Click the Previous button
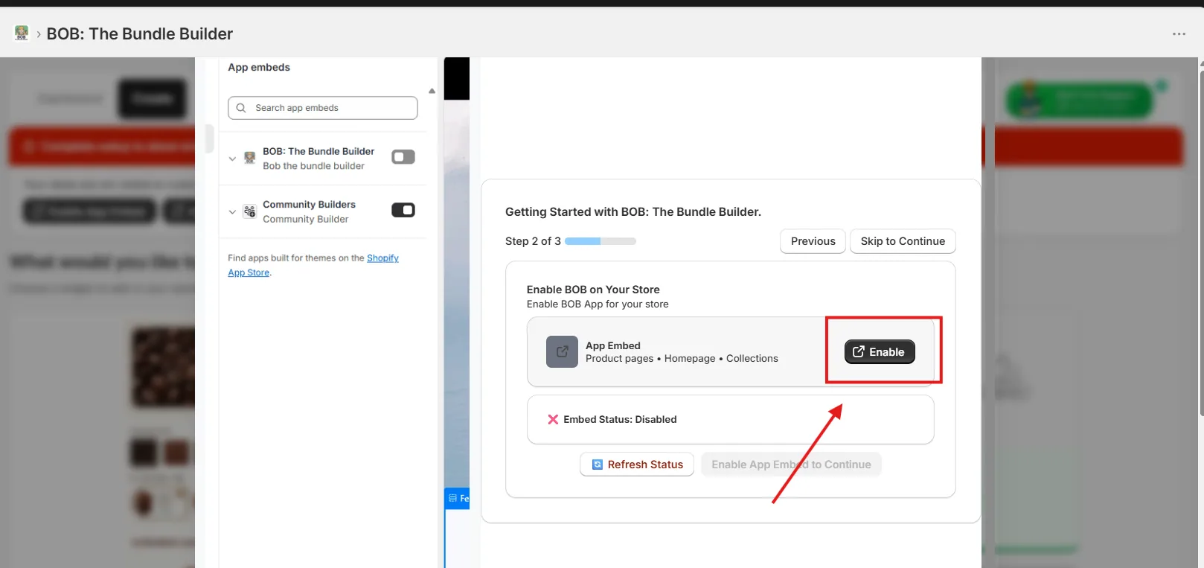Viewport: 1204px width, 568px height. 813,241
